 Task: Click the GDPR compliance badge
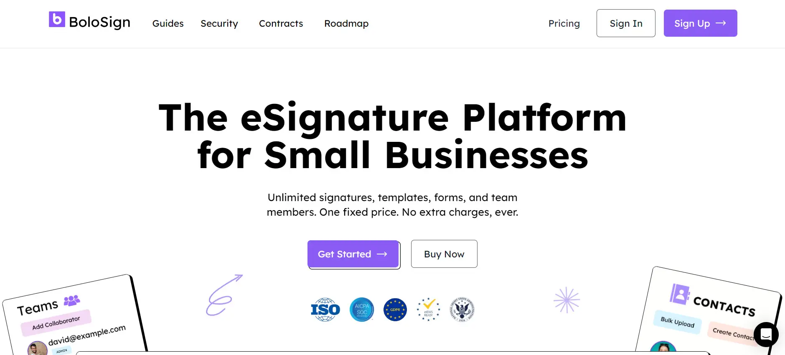point(395,310)
